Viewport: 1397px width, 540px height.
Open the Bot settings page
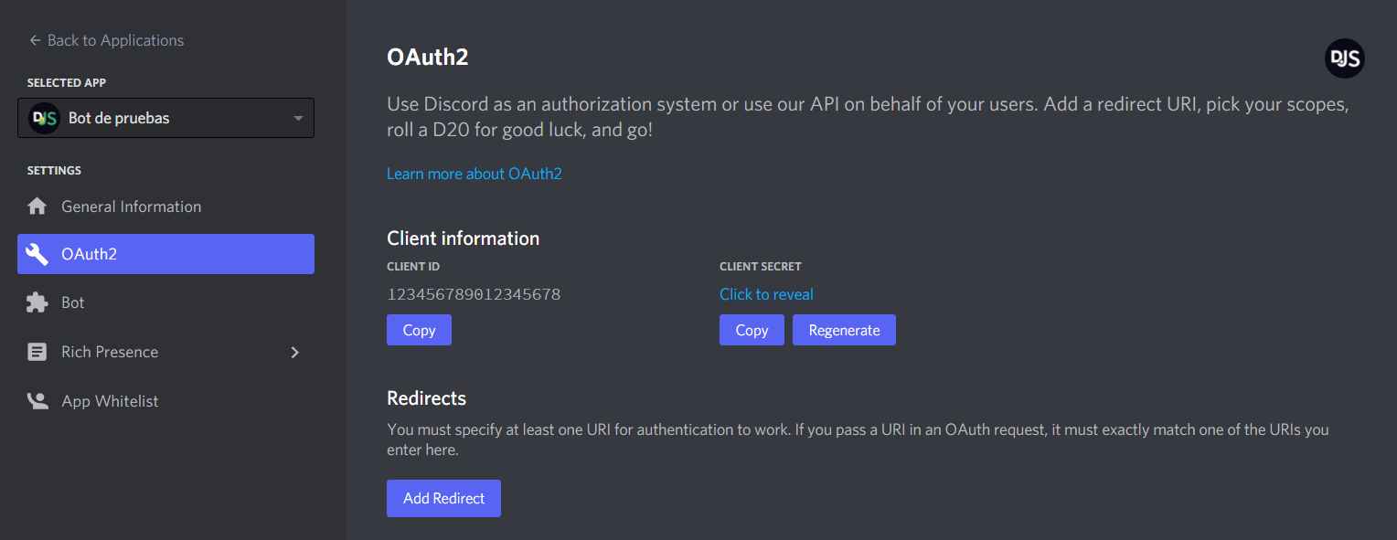73,302
